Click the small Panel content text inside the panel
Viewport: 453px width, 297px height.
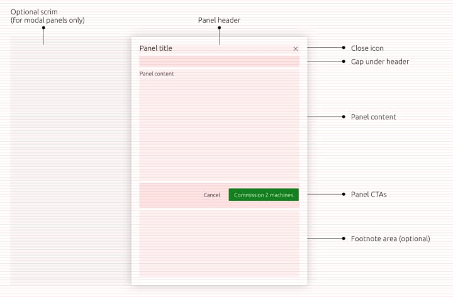point(157,74)
